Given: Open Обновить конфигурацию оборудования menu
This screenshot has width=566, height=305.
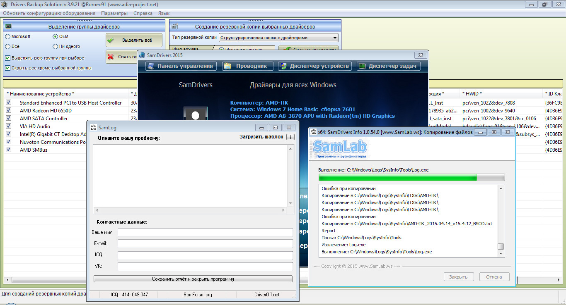Looking at the screenshot, I should 49,13.
